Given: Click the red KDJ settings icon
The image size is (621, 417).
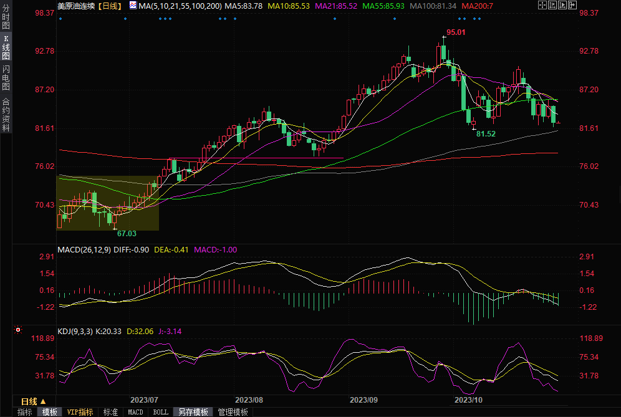Looking at the screenshot, I should click(18, 330).
